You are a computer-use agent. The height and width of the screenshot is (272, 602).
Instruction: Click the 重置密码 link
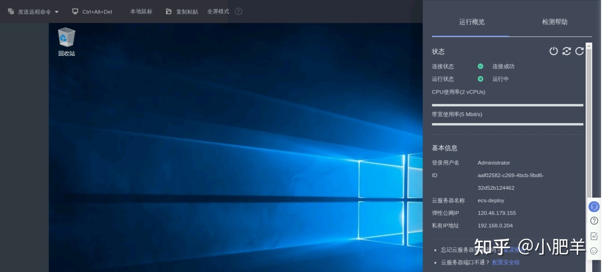513,250
